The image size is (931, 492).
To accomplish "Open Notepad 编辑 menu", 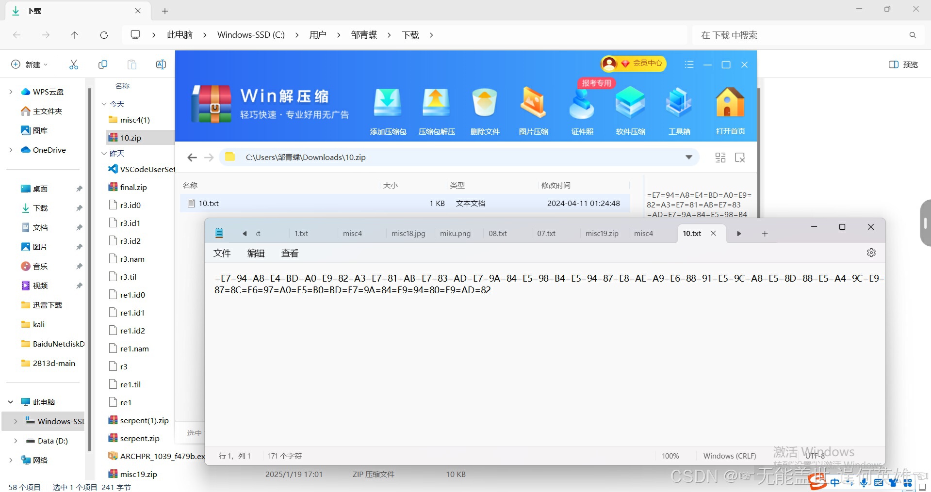I will point(256,253).
